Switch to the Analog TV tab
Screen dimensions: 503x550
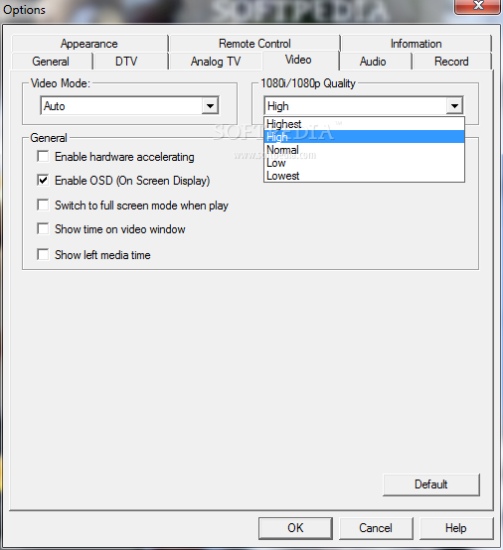pyautogui.click(x=216, y=62)
